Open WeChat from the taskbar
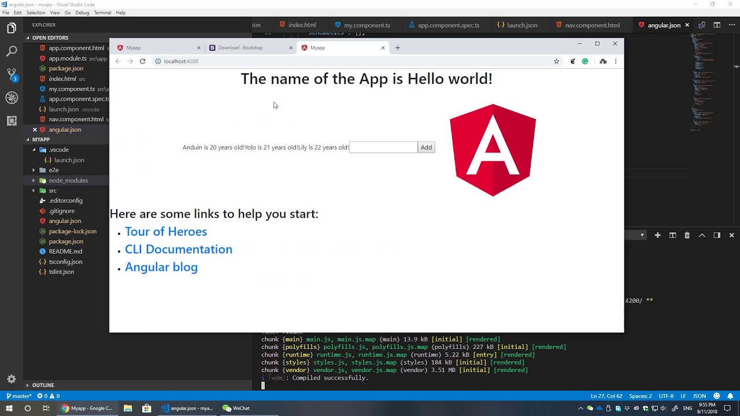 click(236, 408)
